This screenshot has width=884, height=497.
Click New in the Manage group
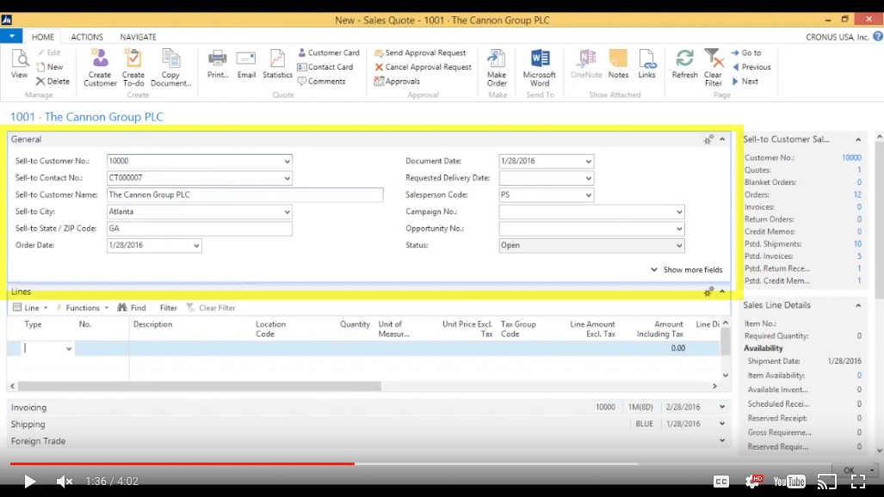click(x=50, y=66)
